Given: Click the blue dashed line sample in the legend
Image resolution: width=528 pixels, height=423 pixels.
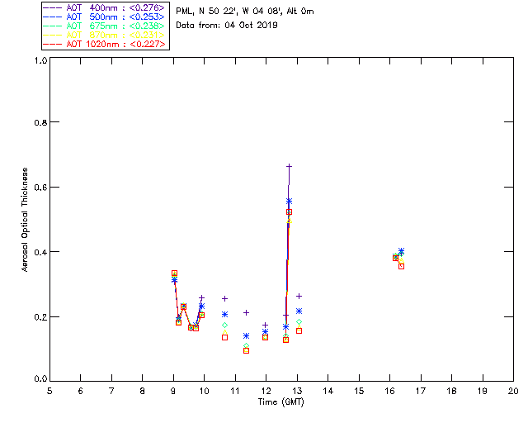Looking at the screenshot, I should pyautogui.click(x=53, y=17).
